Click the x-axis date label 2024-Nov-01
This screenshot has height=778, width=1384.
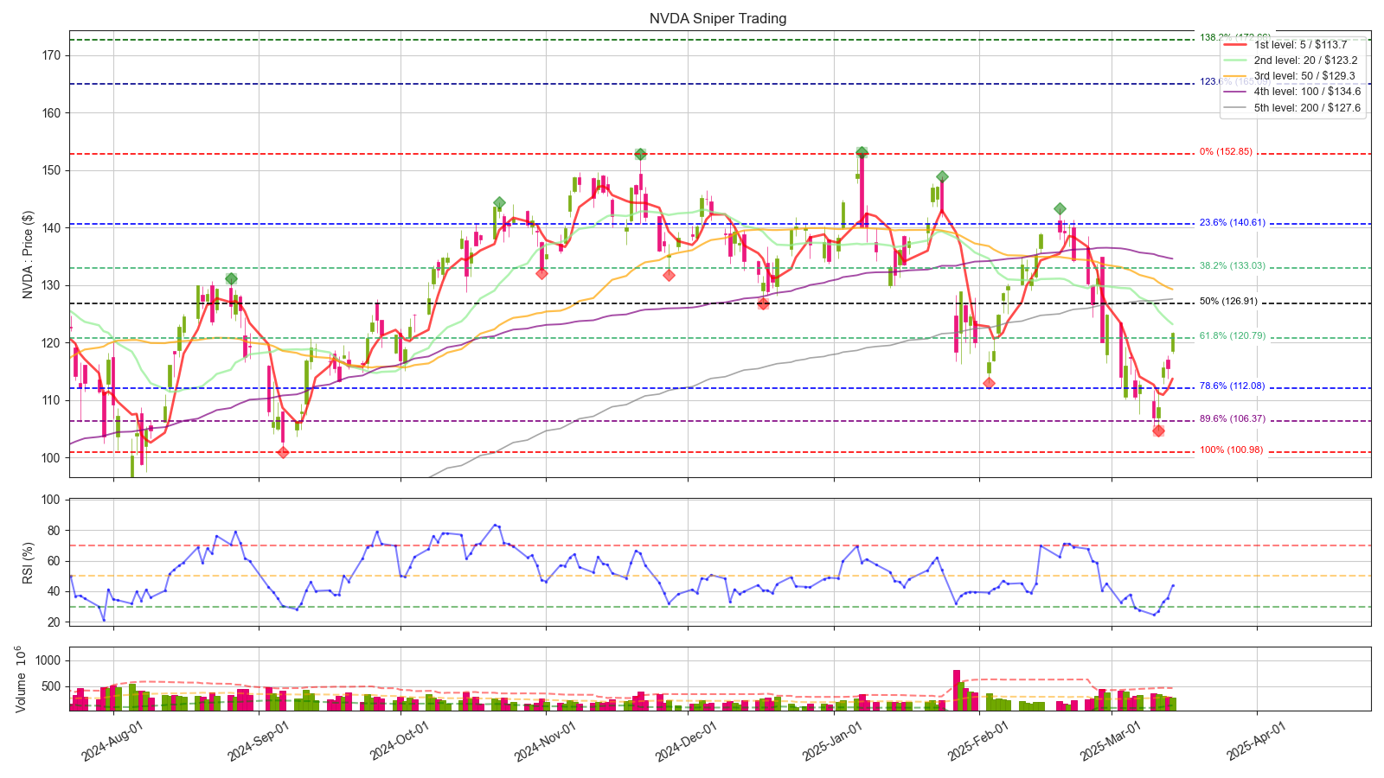pos(545,741)
